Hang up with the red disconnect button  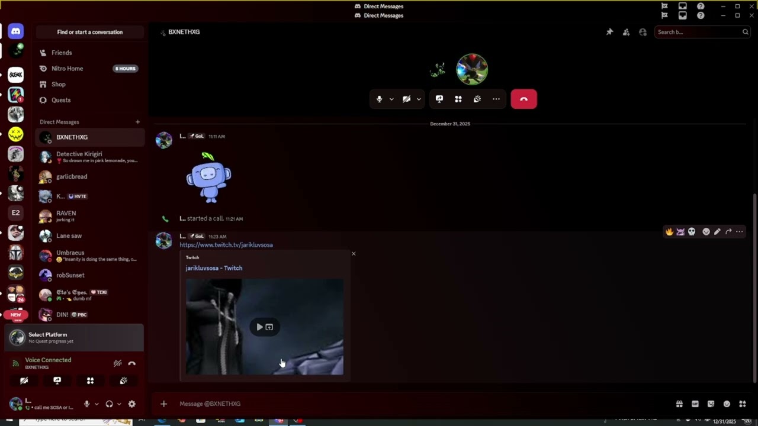523,99
